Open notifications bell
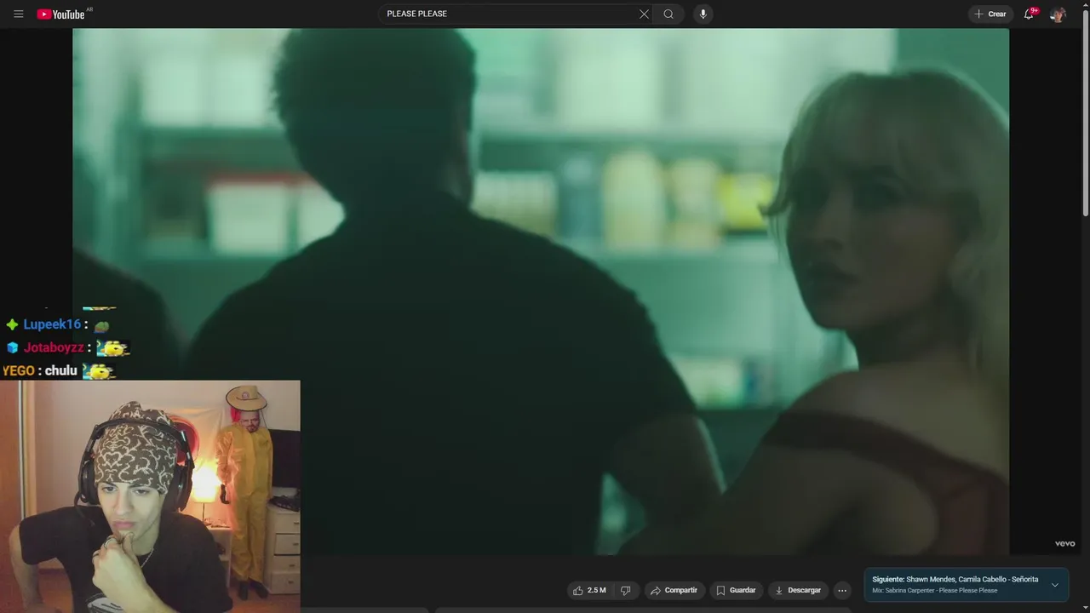Screen dimensions: 1090x613 (1030, 14)
